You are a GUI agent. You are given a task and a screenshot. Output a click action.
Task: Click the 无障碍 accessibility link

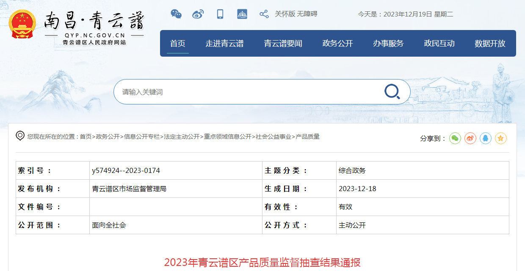307,14
